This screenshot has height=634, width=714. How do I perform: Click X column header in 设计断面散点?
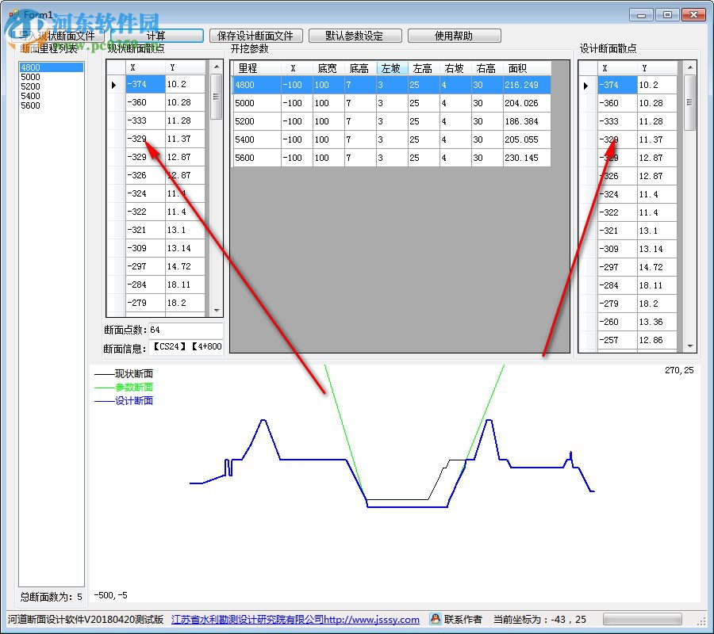point(617,69)
